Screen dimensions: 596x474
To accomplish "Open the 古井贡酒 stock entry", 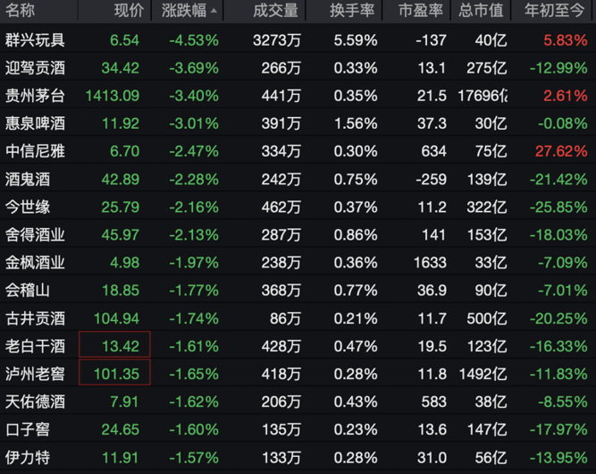I will coord(35,318).
